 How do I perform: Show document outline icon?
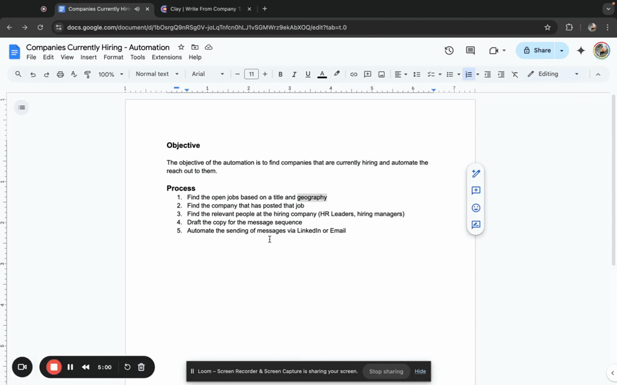pyautogui.click(x=22, y=108)
